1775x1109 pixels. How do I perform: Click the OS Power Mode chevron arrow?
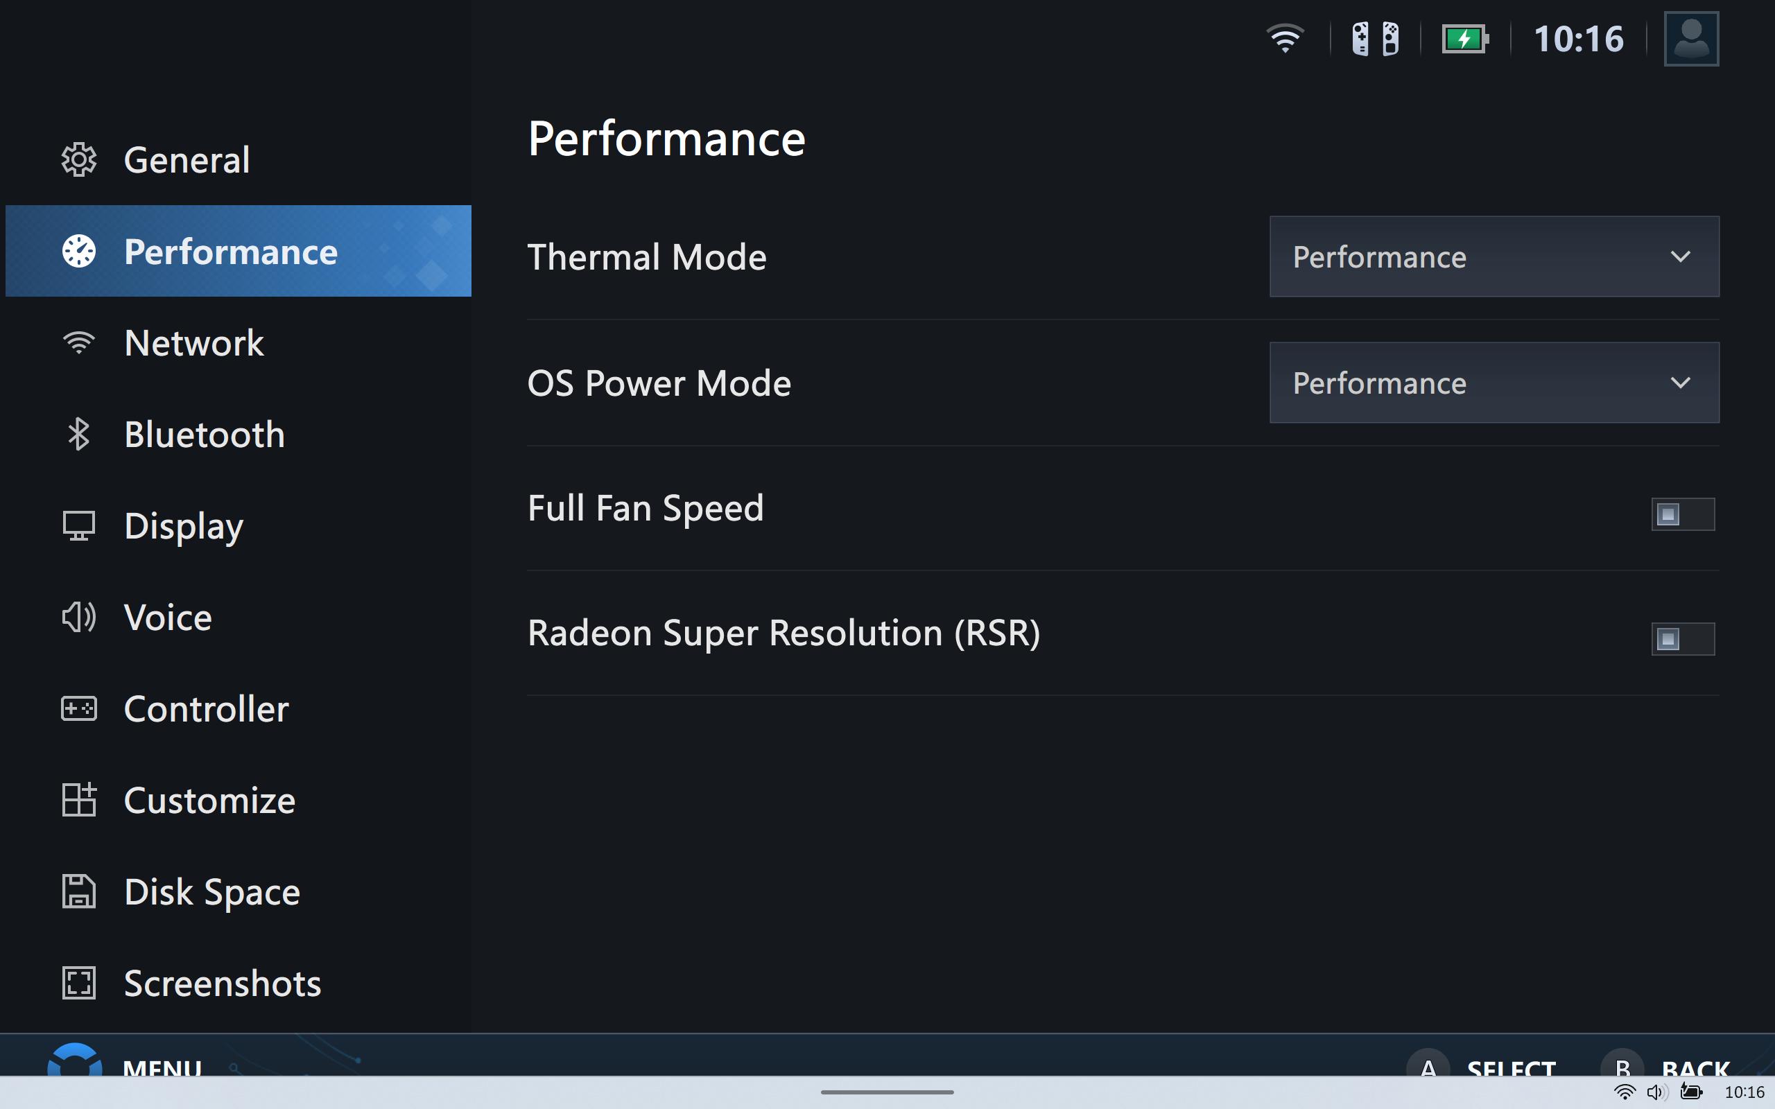1681,383
